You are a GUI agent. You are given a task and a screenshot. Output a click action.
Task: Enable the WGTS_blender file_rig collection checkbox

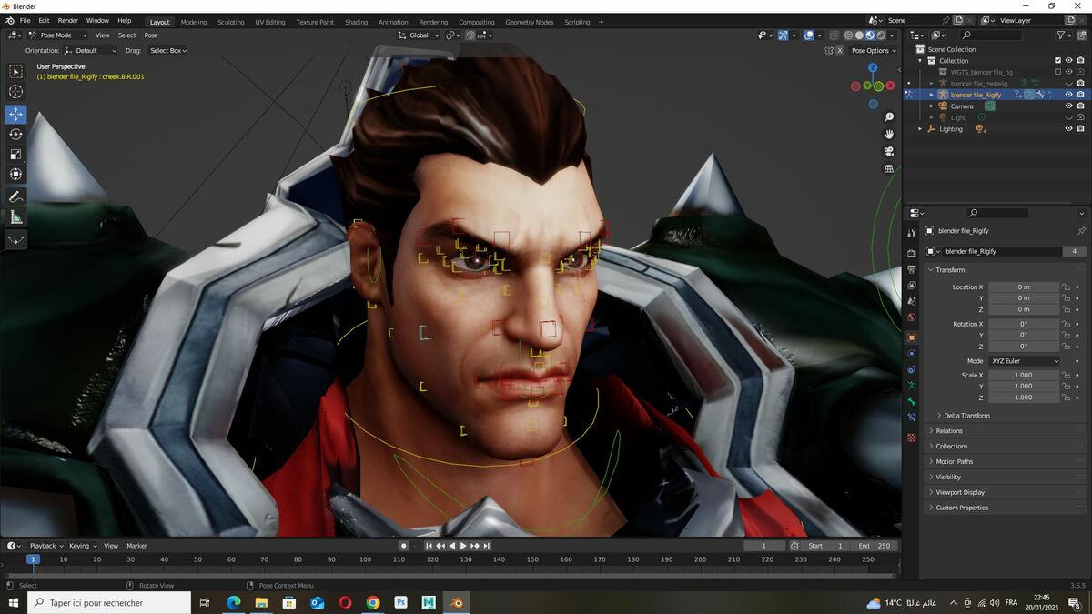tap(1057, 72)
